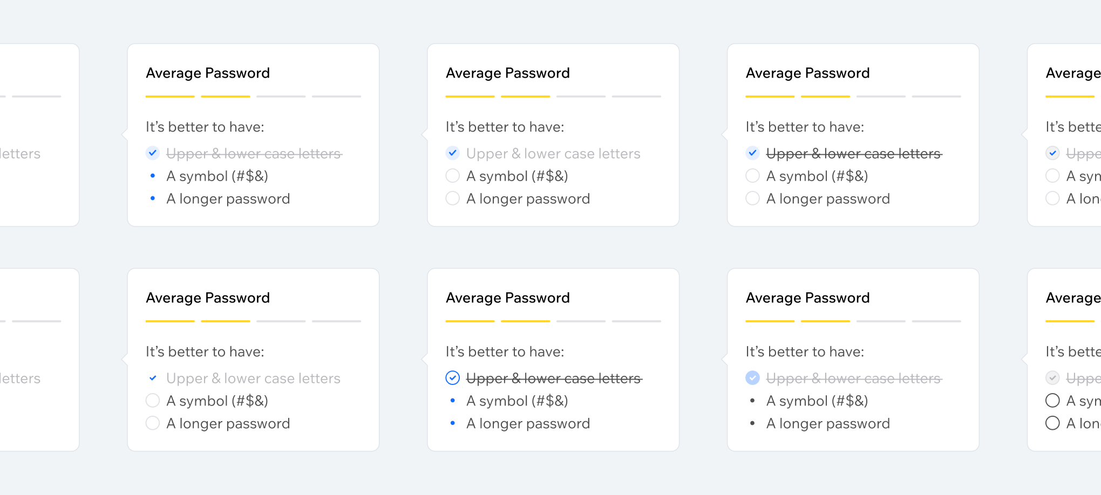Viewport: 1101px width, 495px height.
Task: Click the first yellow strength bar, top-middle card
Action: click(470, 97)
